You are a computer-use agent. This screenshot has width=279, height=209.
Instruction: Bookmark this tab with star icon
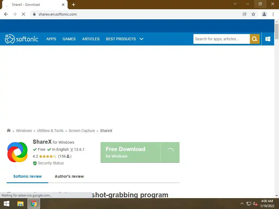coord(253,14)
